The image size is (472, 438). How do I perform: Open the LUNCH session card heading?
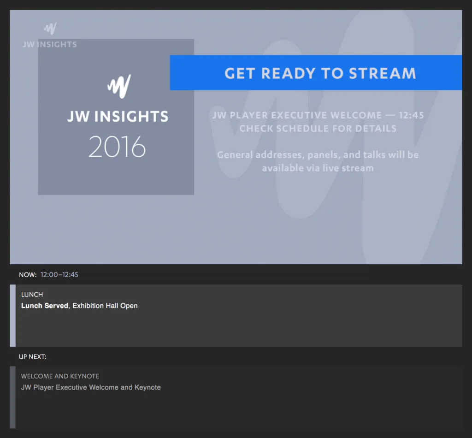32,295
